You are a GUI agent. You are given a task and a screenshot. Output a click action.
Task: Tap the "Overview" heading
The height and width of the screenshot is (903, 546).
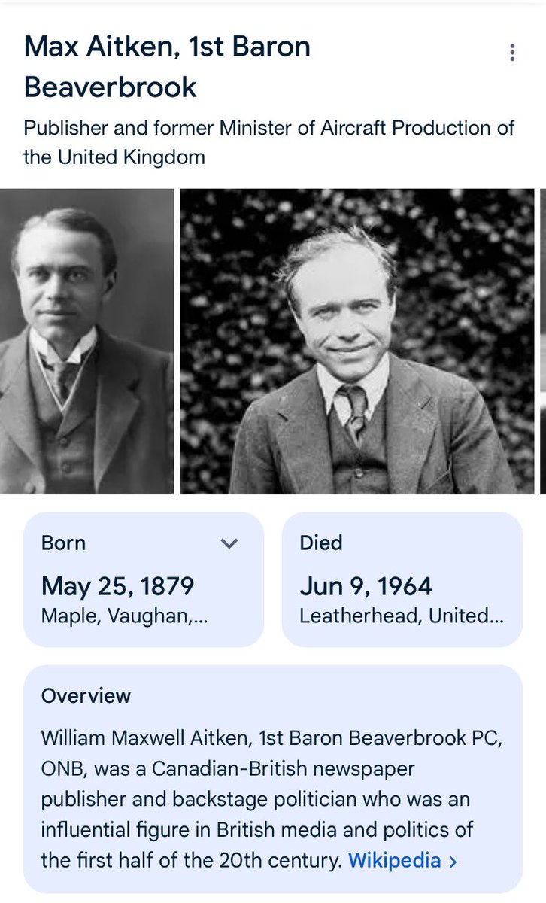tap(86, 696)
